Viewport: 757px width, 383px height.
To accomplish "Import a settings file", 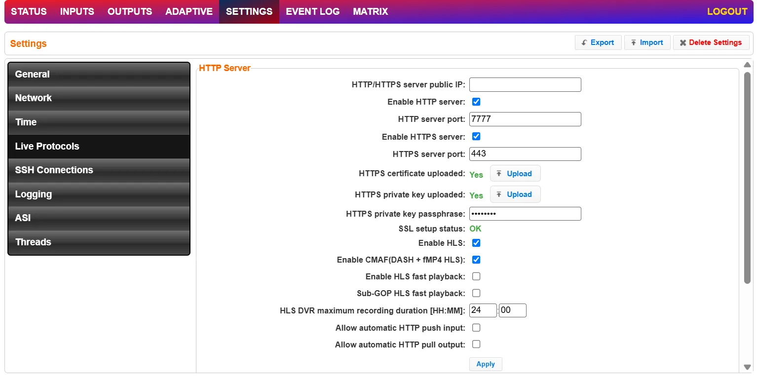I will point(647,42).
